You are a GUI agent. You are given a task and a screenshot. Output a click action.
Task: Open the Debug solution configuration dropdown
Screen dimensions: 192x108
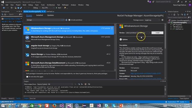37,8
